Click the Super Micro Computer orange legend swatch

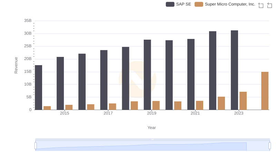199,4
